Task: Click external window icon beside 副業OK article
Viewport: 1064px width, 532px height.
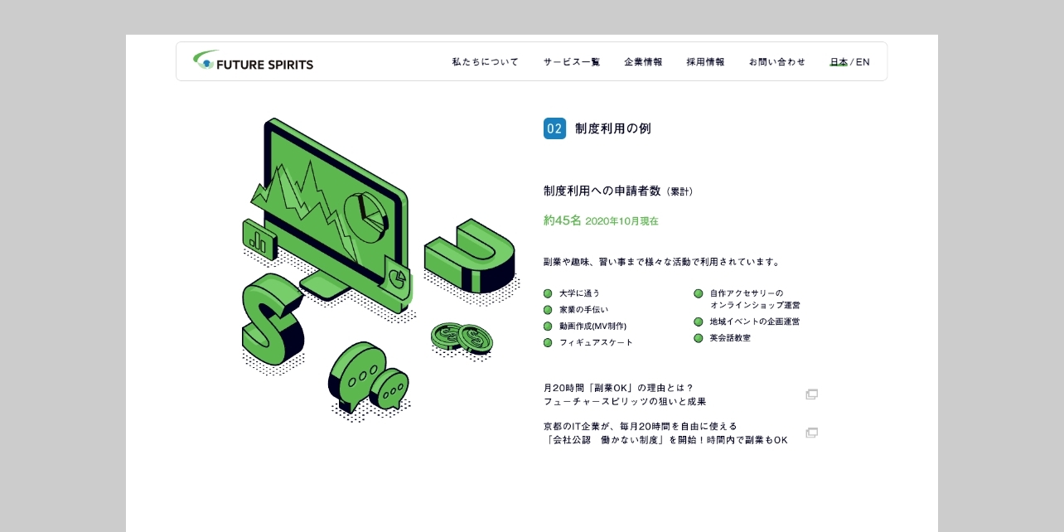Action: coord(811,394)
